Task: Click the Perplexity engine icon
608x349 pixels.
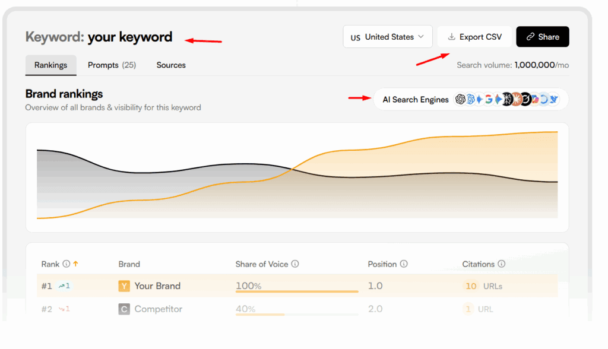Action: [506, 100]
